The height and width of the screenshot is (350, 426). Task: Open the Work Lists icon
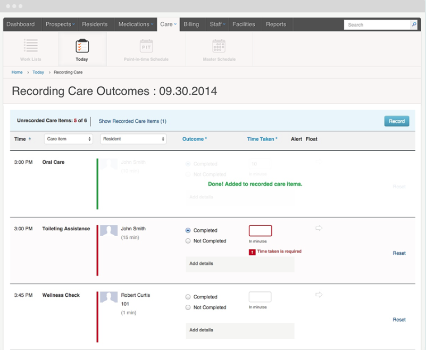(x=31, y=46)
